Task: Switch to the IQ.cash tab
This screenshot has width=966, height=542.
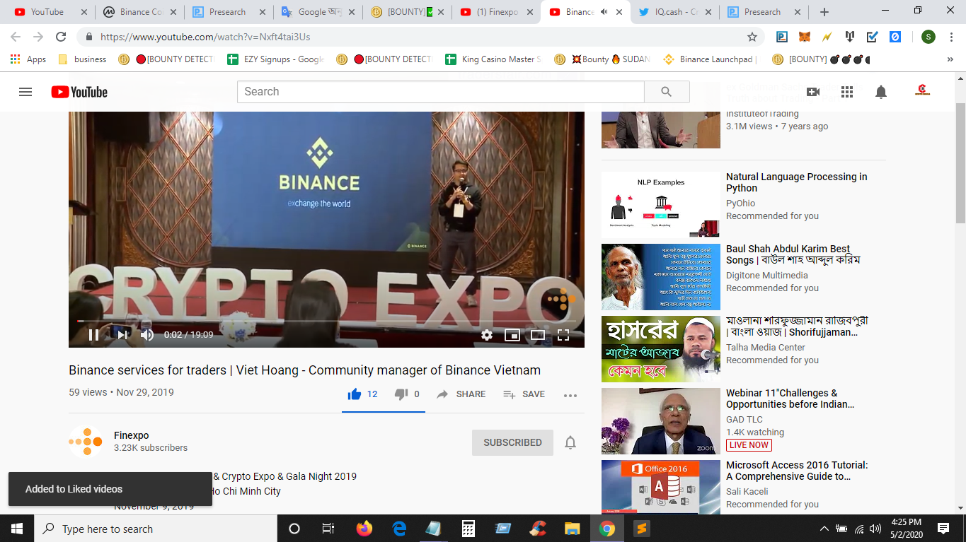Action: click(x=673, y=12)
